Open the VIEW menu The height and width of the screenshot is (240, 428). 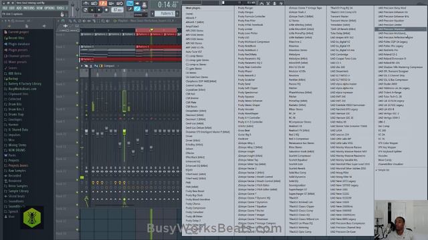(x=39, y=8)
